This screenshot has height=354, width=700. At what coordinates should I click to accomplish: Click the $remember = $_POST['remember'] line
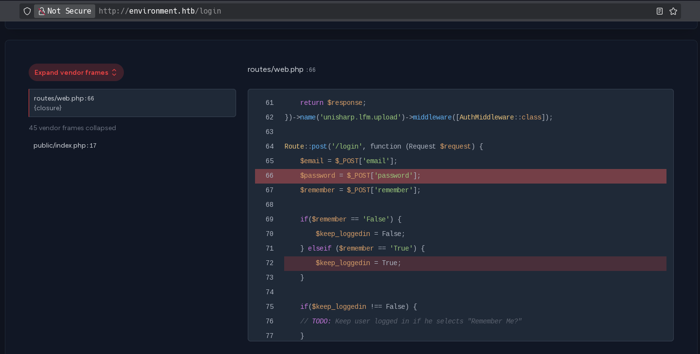coord(360,190)
